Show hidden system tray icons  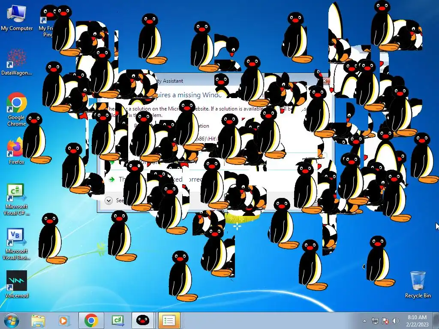pyautogui.click(x=364, y=321)
